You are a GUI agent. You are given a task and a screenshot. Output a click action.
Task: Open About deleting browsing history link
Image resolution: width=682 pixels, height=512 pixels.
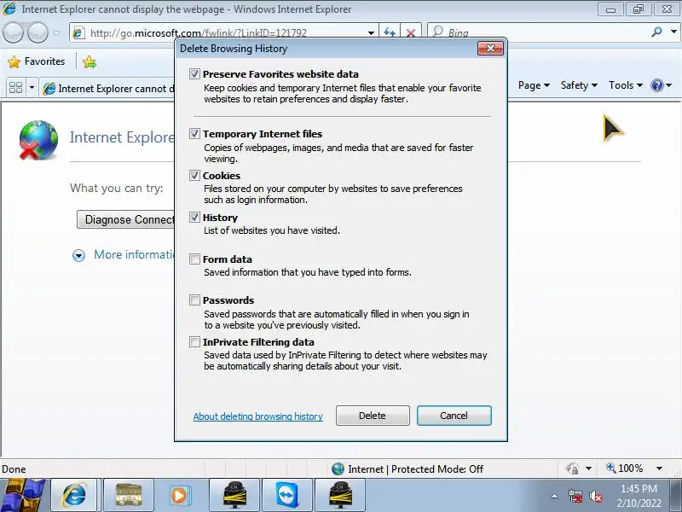tap(258, 416)
